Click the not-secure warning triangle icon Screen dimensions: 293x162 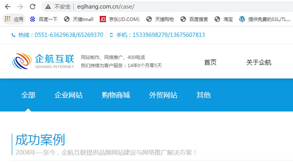coord(48,7)
